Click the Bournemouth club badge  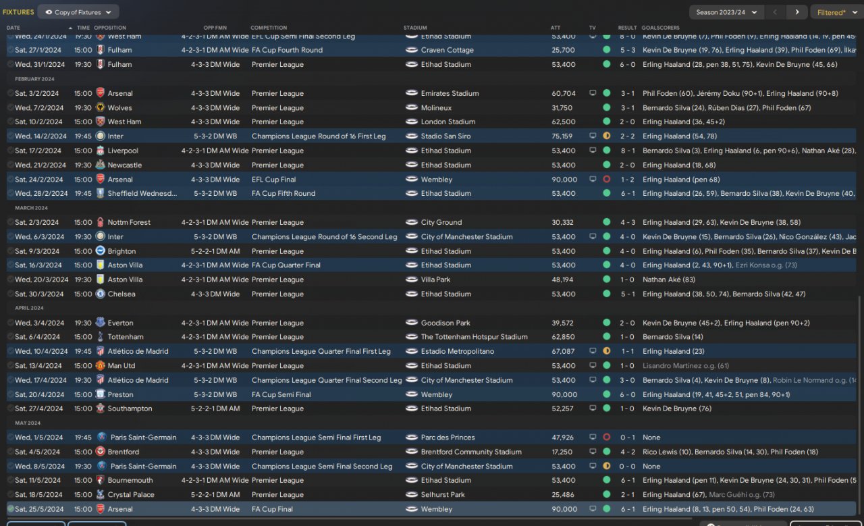pos(100,480)
